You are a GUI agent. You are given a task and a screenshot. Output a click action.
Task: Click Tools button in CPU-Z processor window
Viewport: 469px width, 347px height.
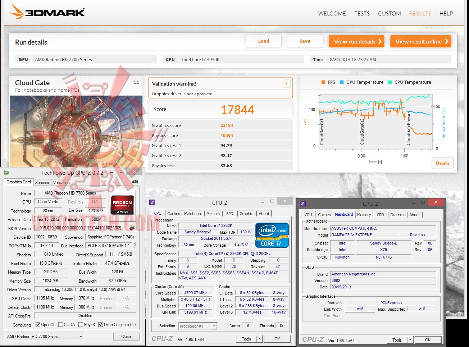pos(246,339)
